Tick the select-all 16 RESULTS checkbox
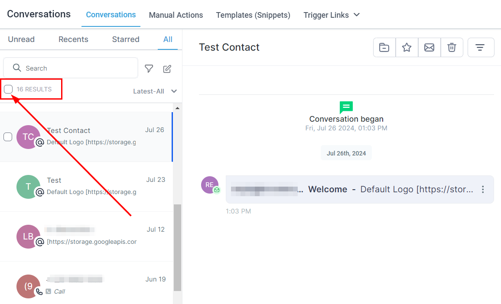This screenshot has width=501, height=304. (x=8, y=89)
